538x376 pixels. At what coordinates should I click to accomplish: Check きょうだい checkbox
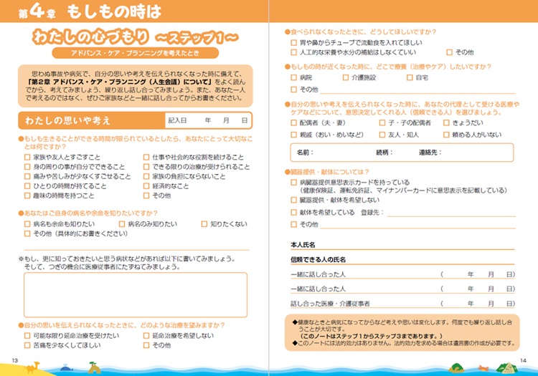point(446,122)
